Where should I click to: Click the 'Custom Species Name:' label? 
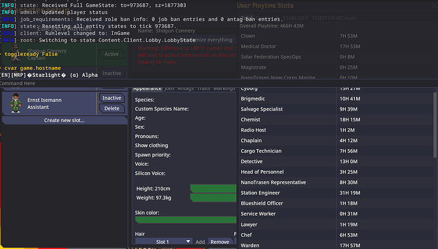point(162,109)
